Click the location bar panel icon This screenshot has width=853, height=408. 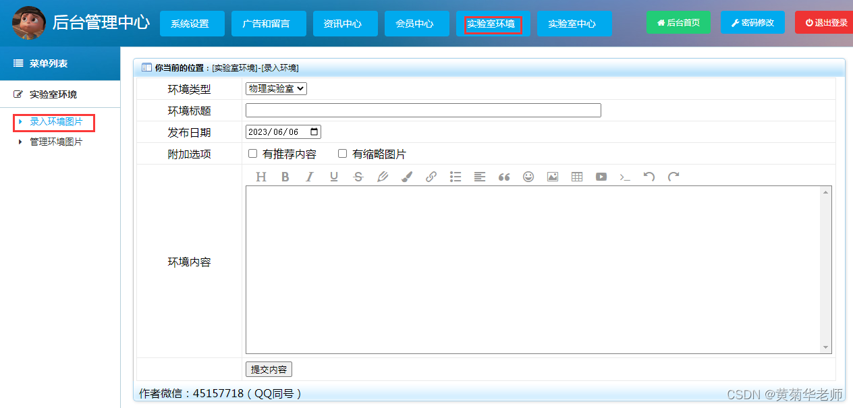tap(146, 67)
